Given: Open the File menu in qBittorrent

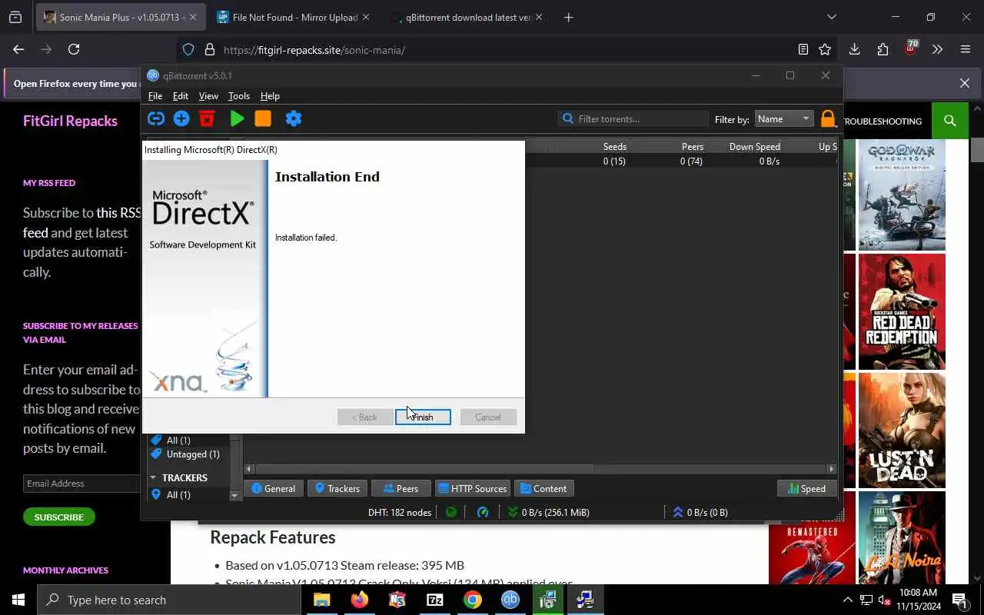Looking at the screenshot, I should (155, 96).
